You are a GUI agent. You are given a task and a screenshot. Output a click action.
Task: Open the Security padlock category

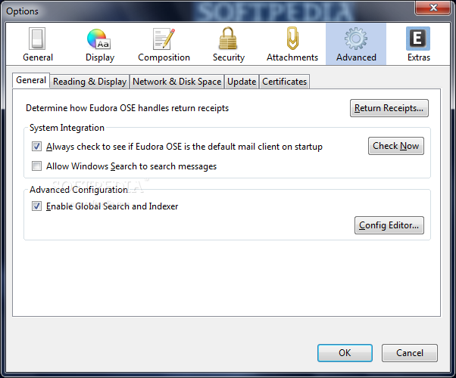tap(229, 45)
